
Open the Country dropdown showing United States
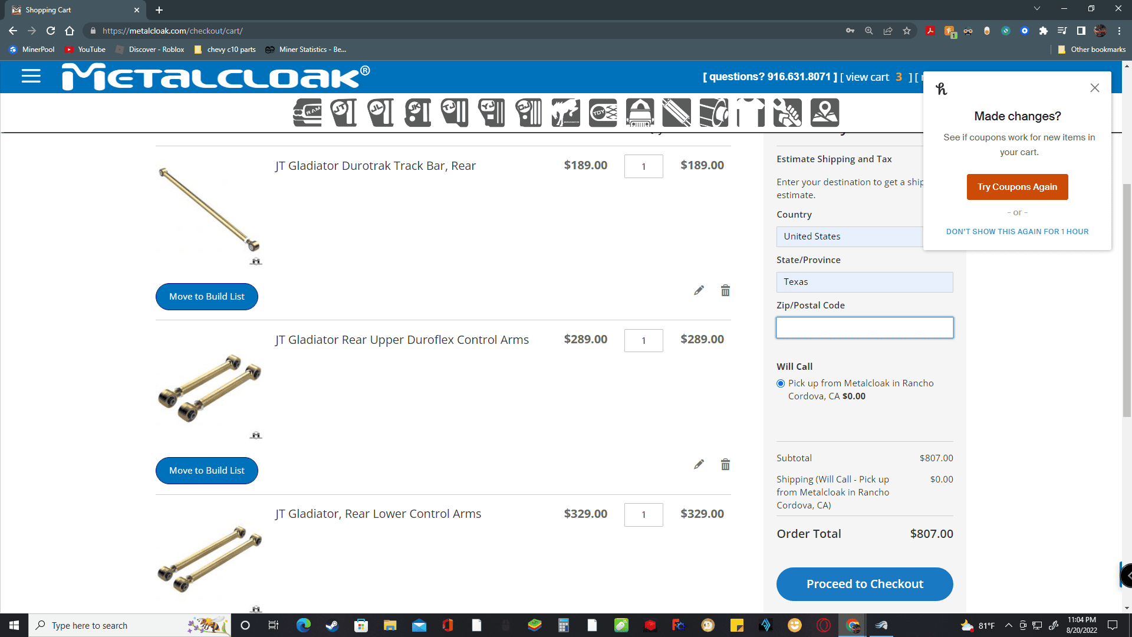tap(850, 237)
